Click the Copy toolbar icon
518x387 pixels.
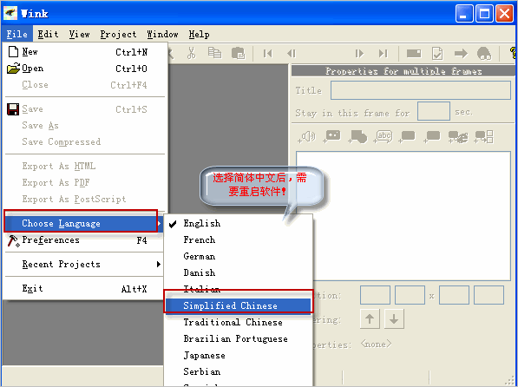pyautogui.click(x=214, y=53)
